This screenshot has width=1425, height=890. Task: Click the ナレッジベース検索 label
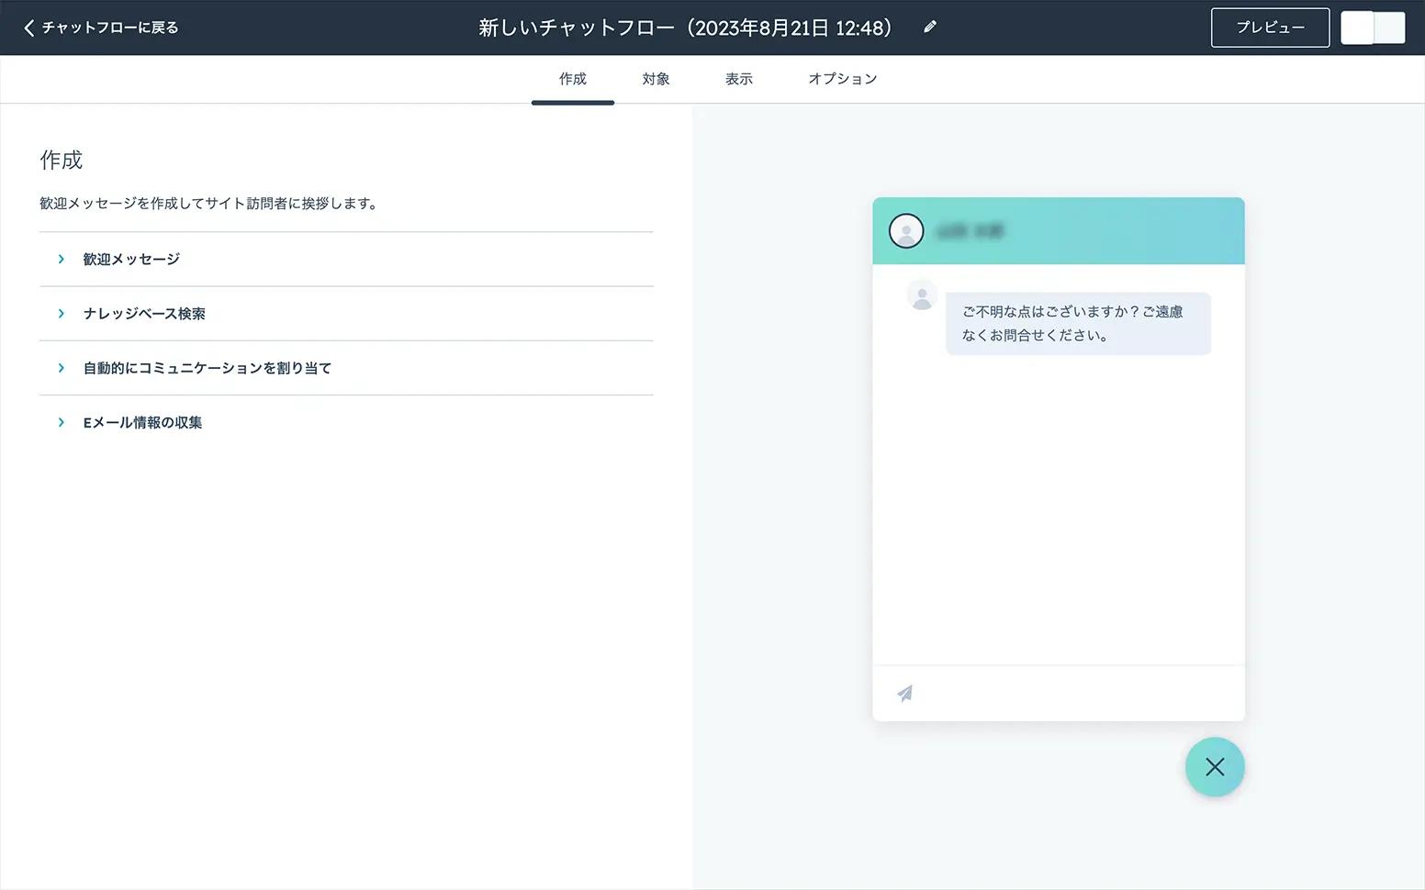(x=144, y=314)
